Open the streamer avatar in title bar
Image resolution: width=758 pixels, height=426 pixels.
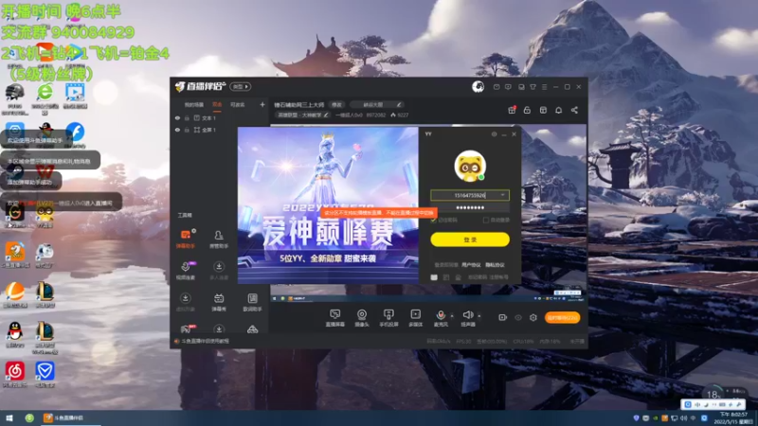point(478,87)
